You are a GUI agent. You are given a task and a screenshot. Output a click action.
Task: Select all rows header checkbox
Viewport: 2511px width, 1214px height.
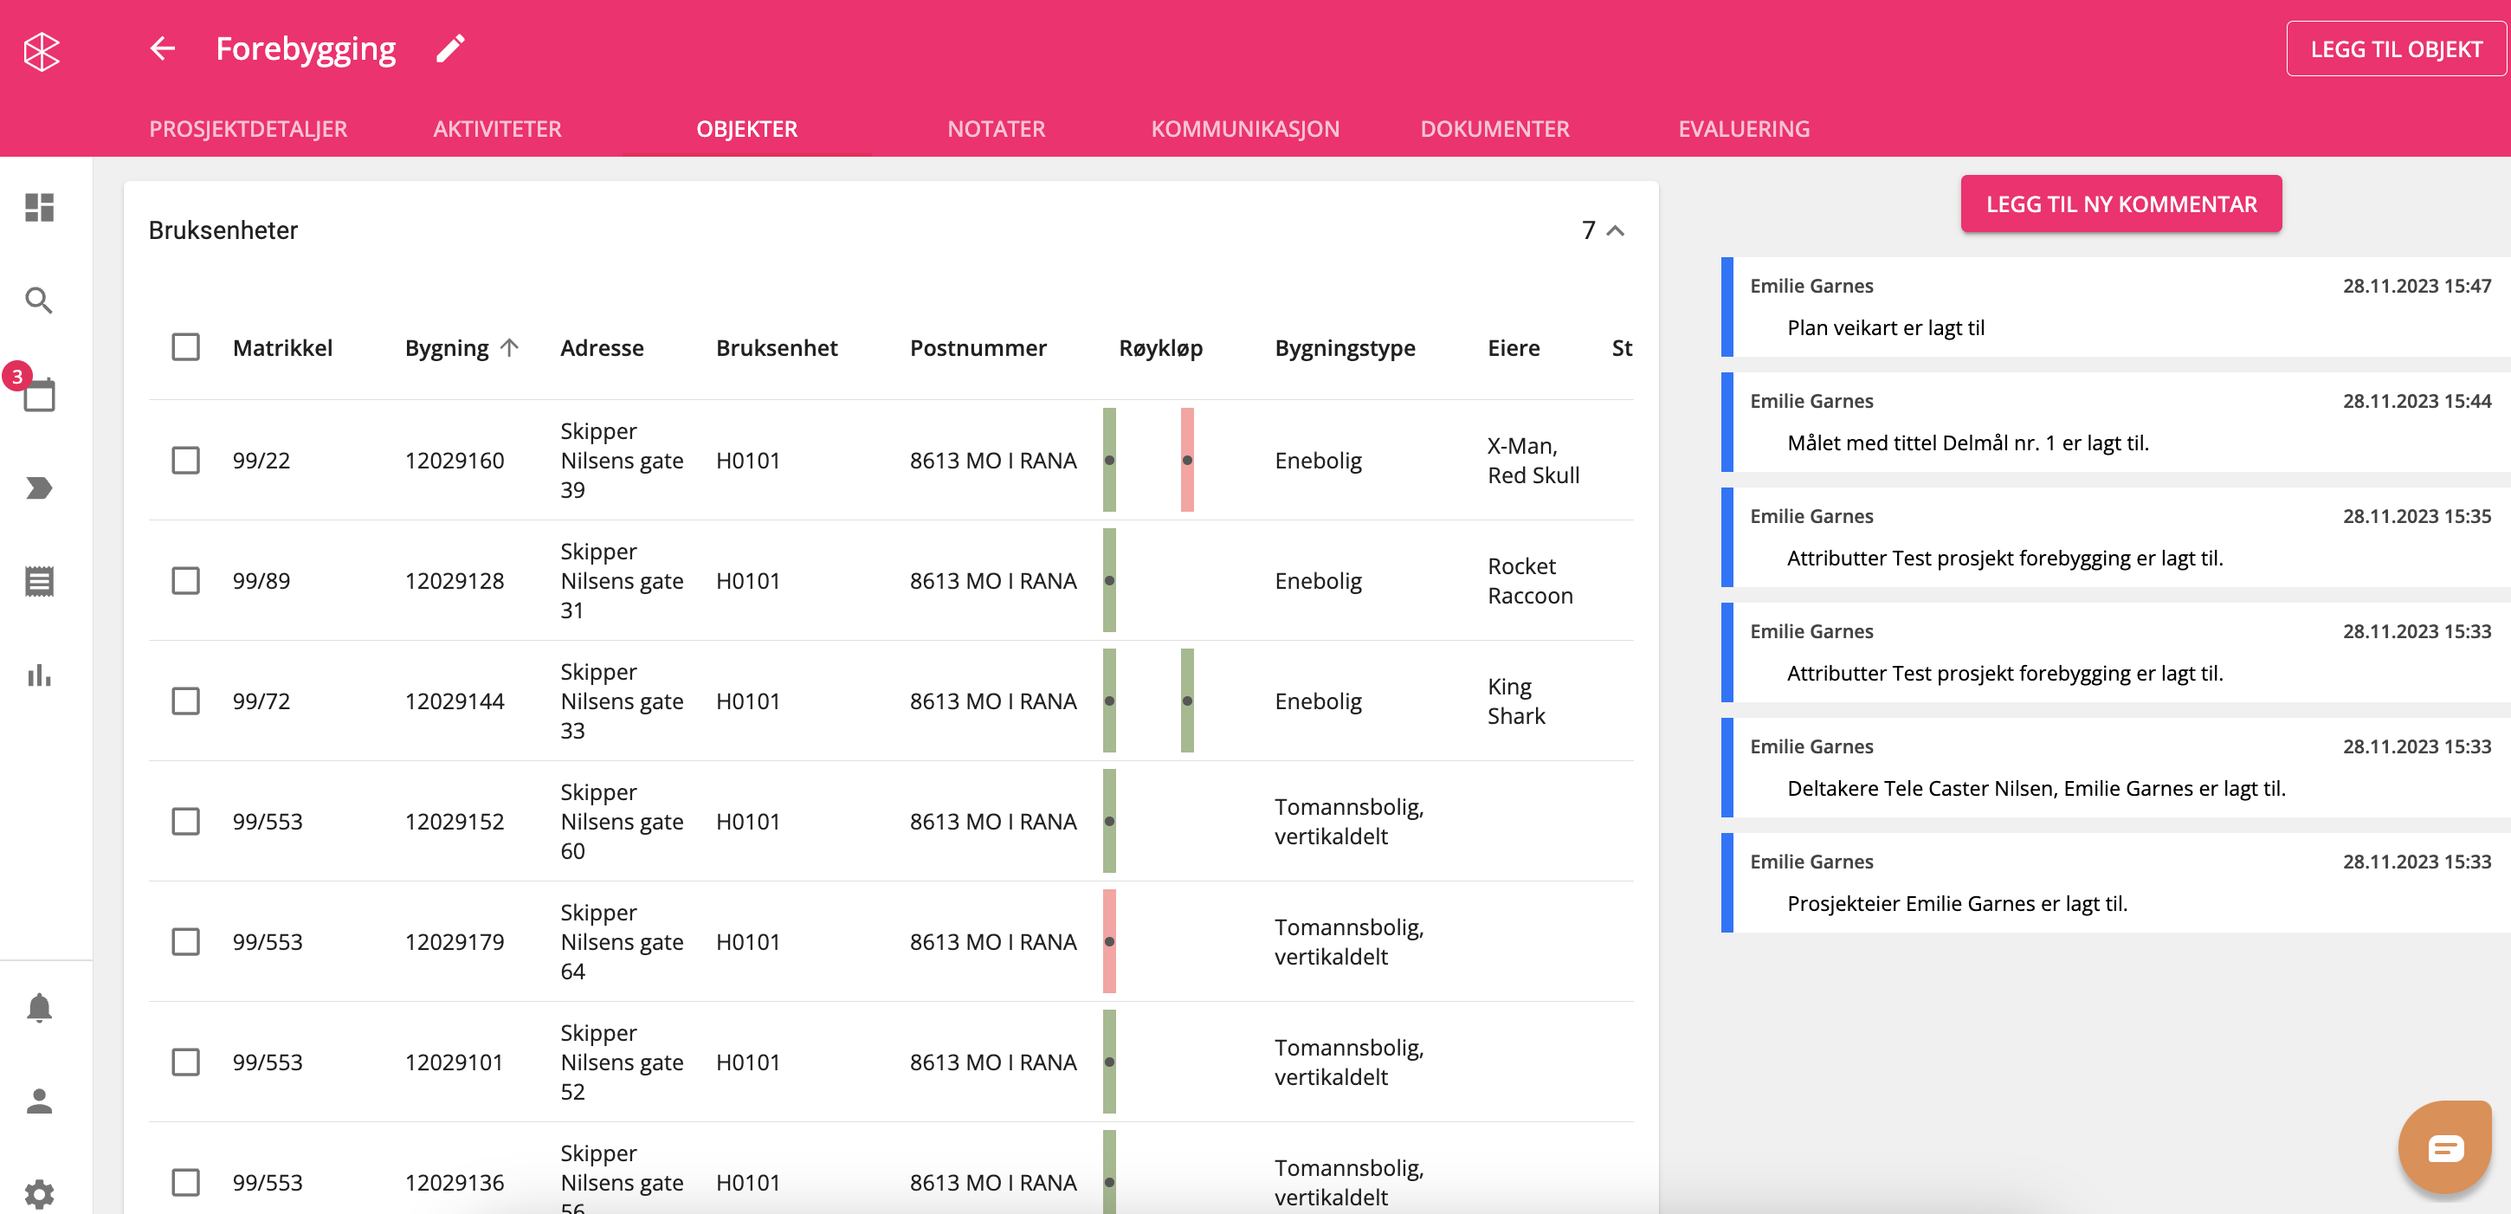(x=185, y=347)
